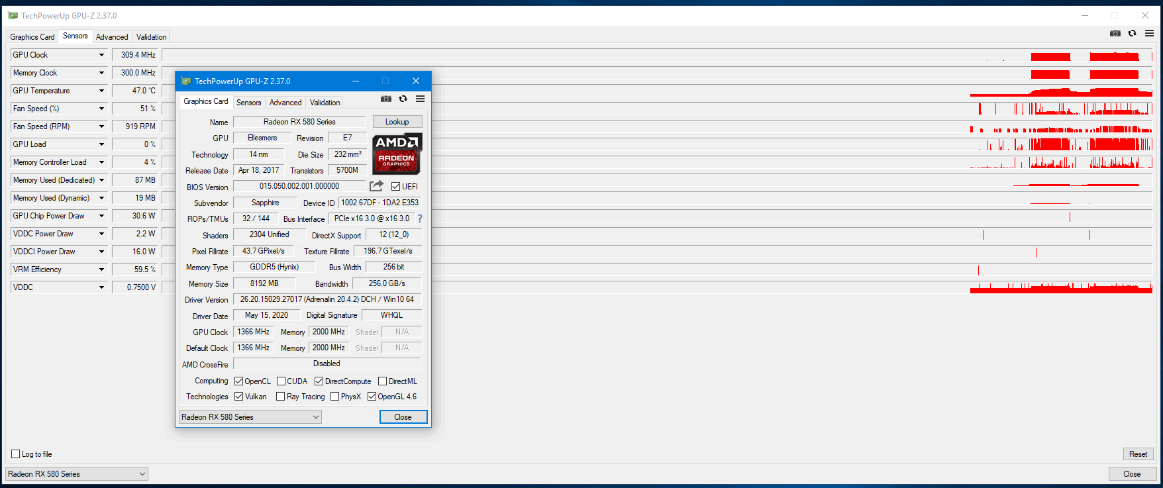Click Device ID field
1163x488 pixels.
[380, 203]
